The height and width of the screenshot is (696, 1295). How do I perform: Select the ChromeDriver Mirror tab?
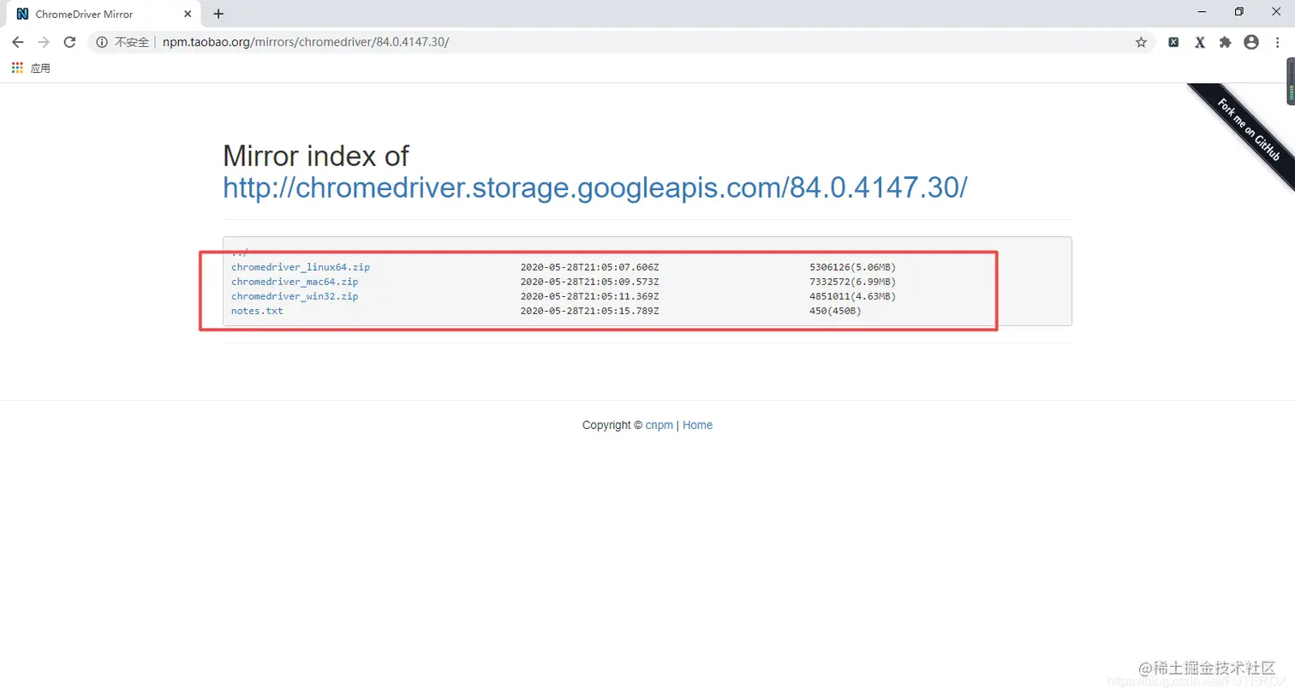(103, 14)
